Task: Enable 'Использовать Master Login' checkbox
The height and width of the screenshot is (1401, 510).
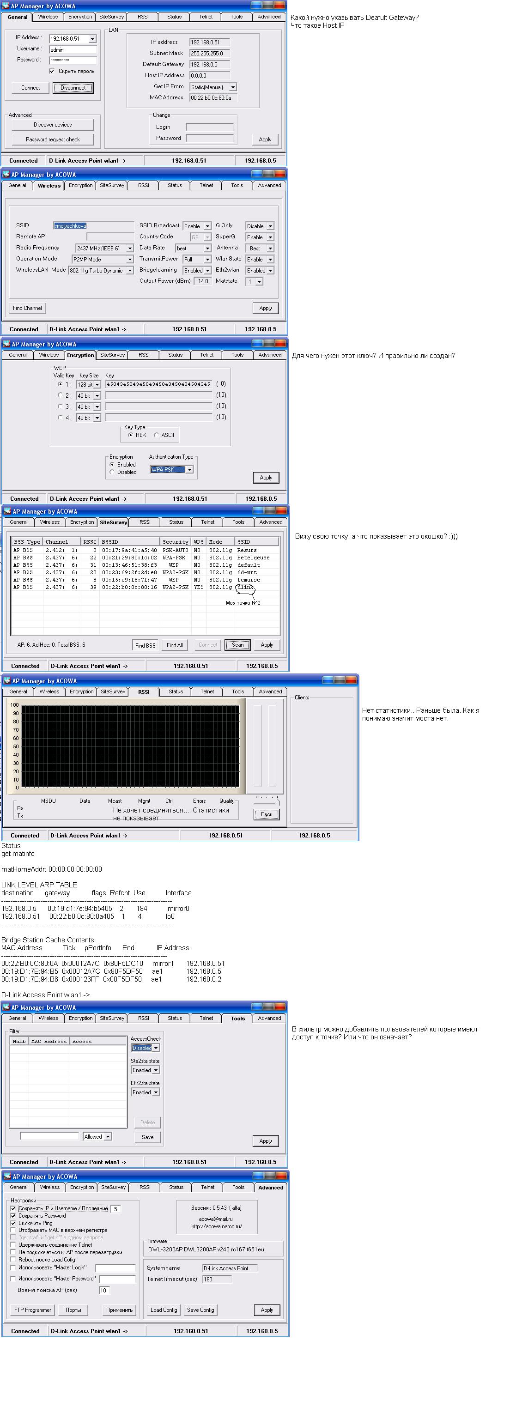Action: pyautogui.click(x=13, y=1268)
